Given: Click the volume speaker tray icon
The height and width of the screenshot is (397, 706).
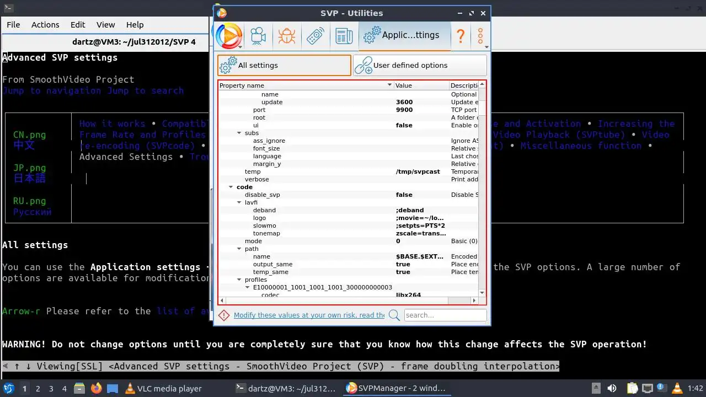Looking at the screenshot, I should (612, 388).
